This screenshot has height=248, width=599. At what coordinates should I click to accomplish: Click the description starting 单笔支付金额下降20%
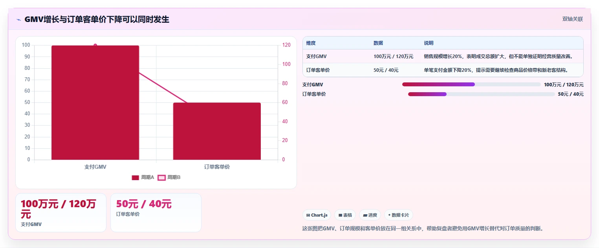[496, 70]
